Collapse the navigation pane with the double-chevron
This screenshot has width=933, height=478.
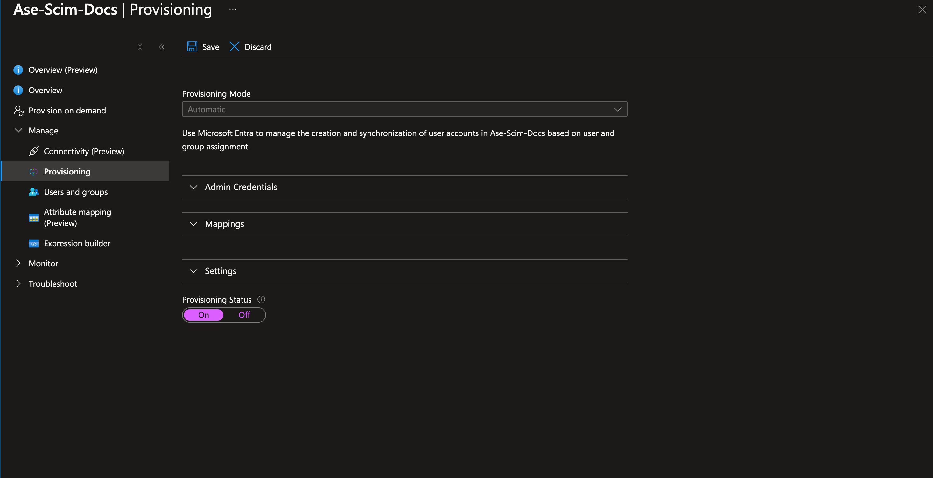click(162, 47)
